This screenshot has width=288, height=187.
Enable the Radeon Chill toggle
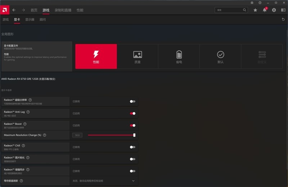tap(133, 147)
